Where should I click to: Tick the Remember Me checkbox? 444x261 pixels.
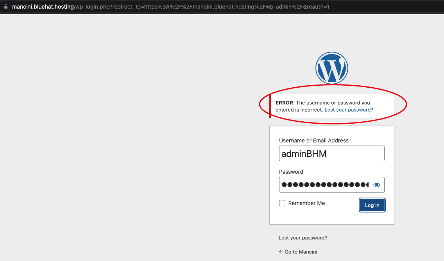coord(282,203)
